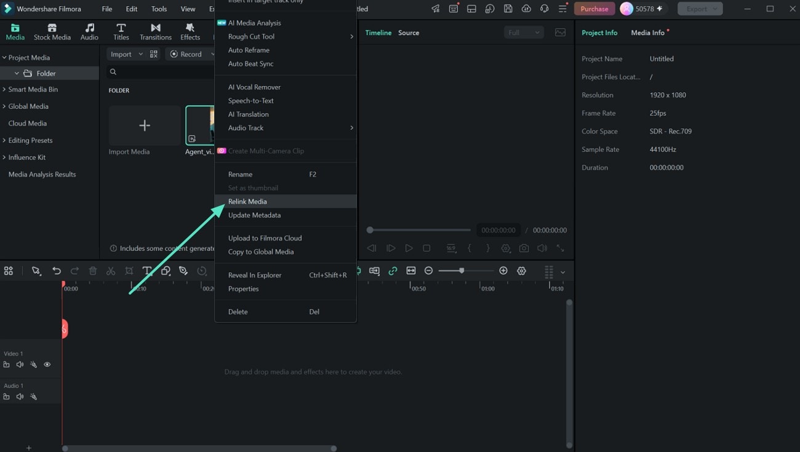
Task: Click the Purchase button
Action: point(594,9)
